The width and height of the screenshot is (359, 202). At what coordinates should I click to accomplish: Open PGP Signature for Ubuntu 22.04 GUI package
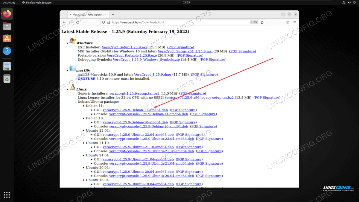[x=189, y=135]
